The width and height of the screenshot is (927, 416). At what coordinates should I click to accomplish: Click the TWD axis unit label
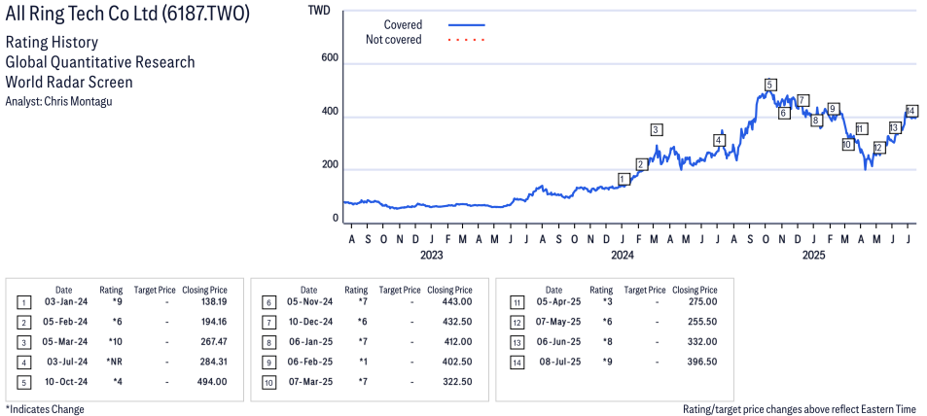pos(319,10)
